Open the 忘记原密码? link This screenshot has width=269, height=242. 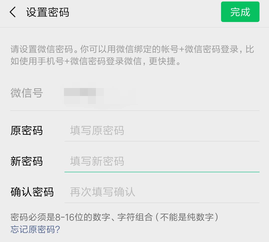[x=35, y=229]
